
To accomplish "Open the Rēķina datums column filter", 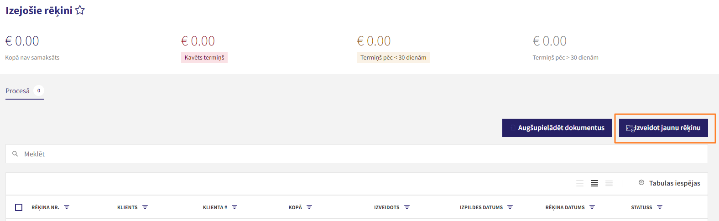I will coord(592,207).
